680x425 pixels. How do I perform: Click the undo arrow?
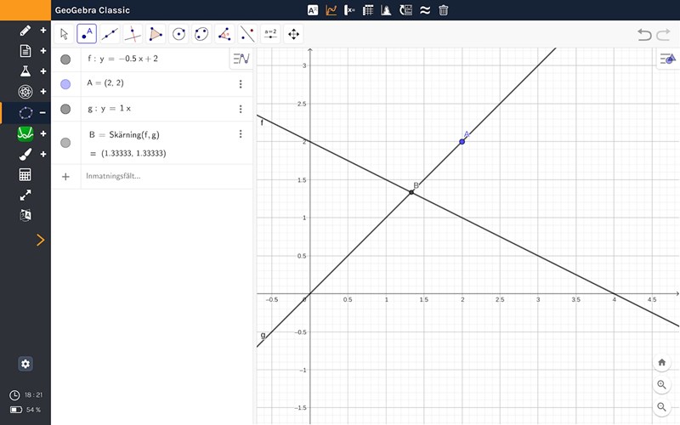(644, 35)
